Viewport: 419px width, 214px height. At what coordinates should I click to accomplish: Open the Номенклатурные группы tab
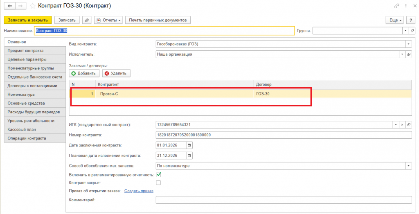pos(35,68)
